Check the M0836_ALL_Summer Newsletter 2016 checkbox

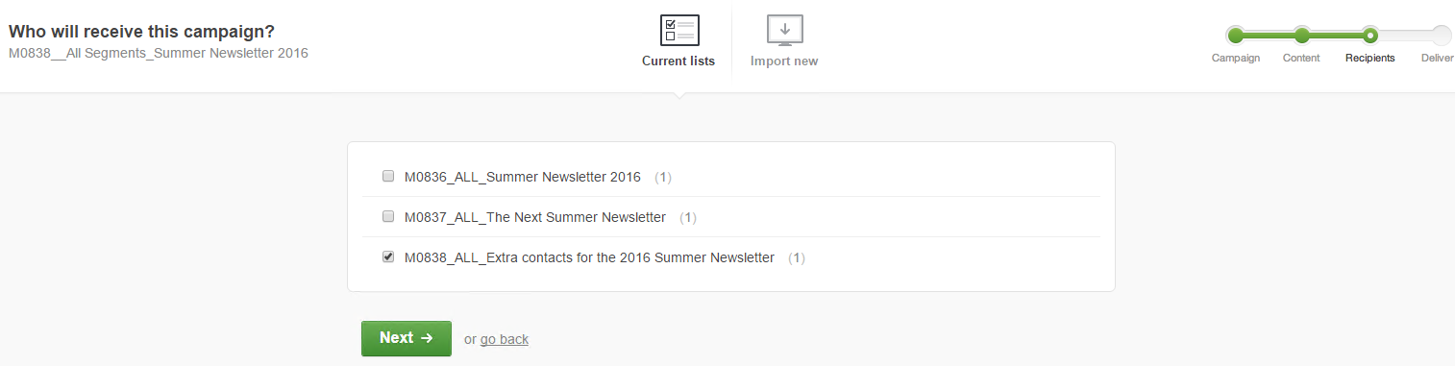point(388,177)
